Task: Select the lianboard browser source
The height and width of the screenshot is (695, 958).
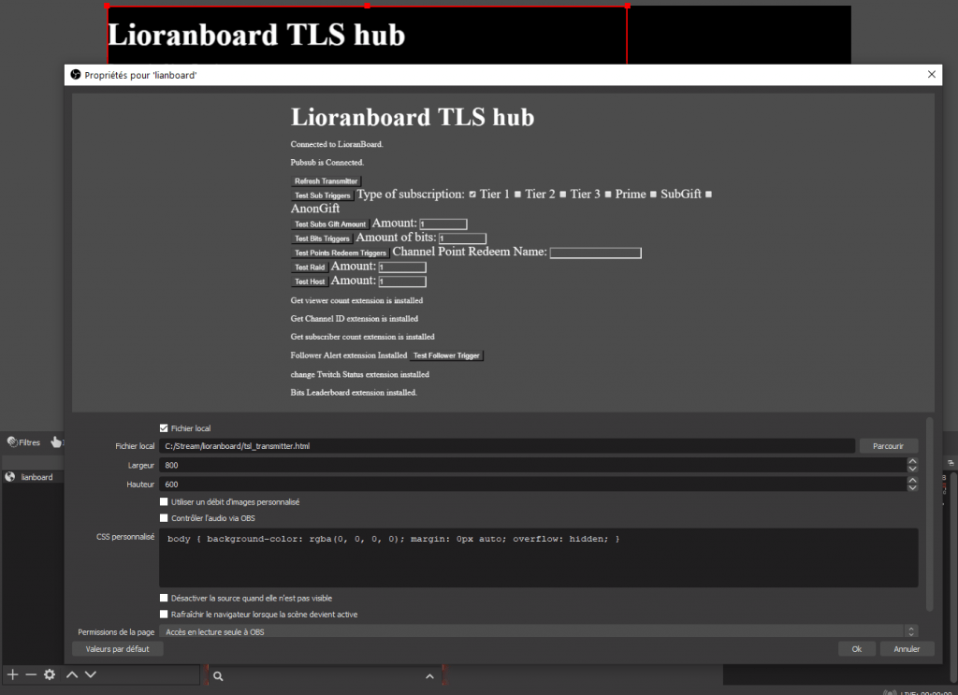Action: pyautogui.click(x=36, y=477)
